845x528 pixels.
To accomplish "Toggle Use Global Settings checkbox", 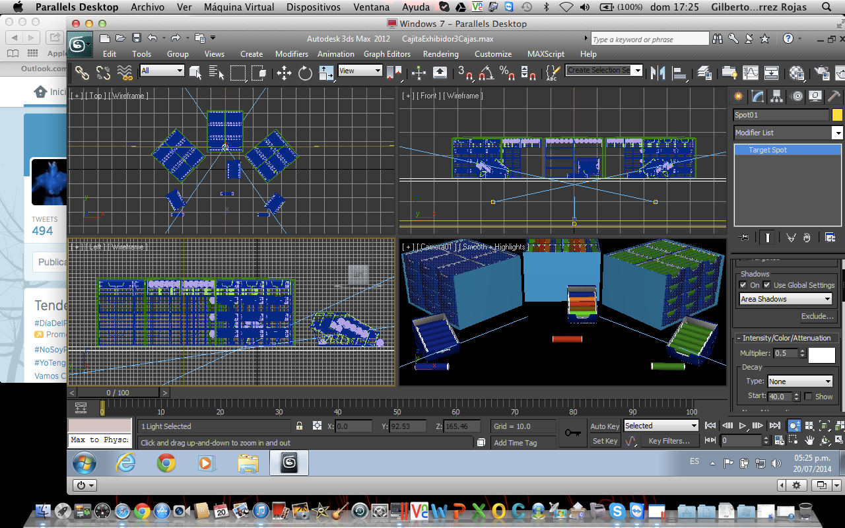I will [x=767, y=285].
